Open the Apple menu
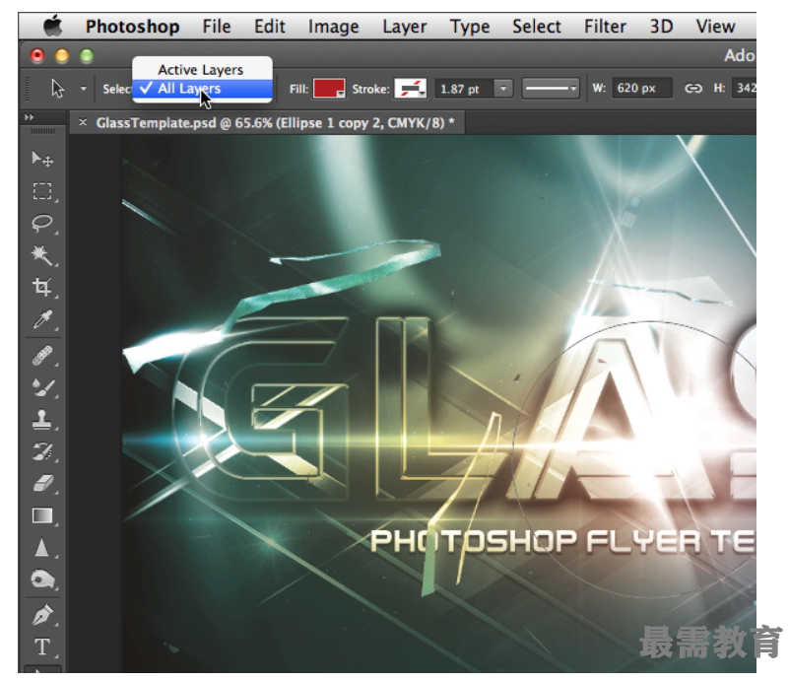 (52, 26)
